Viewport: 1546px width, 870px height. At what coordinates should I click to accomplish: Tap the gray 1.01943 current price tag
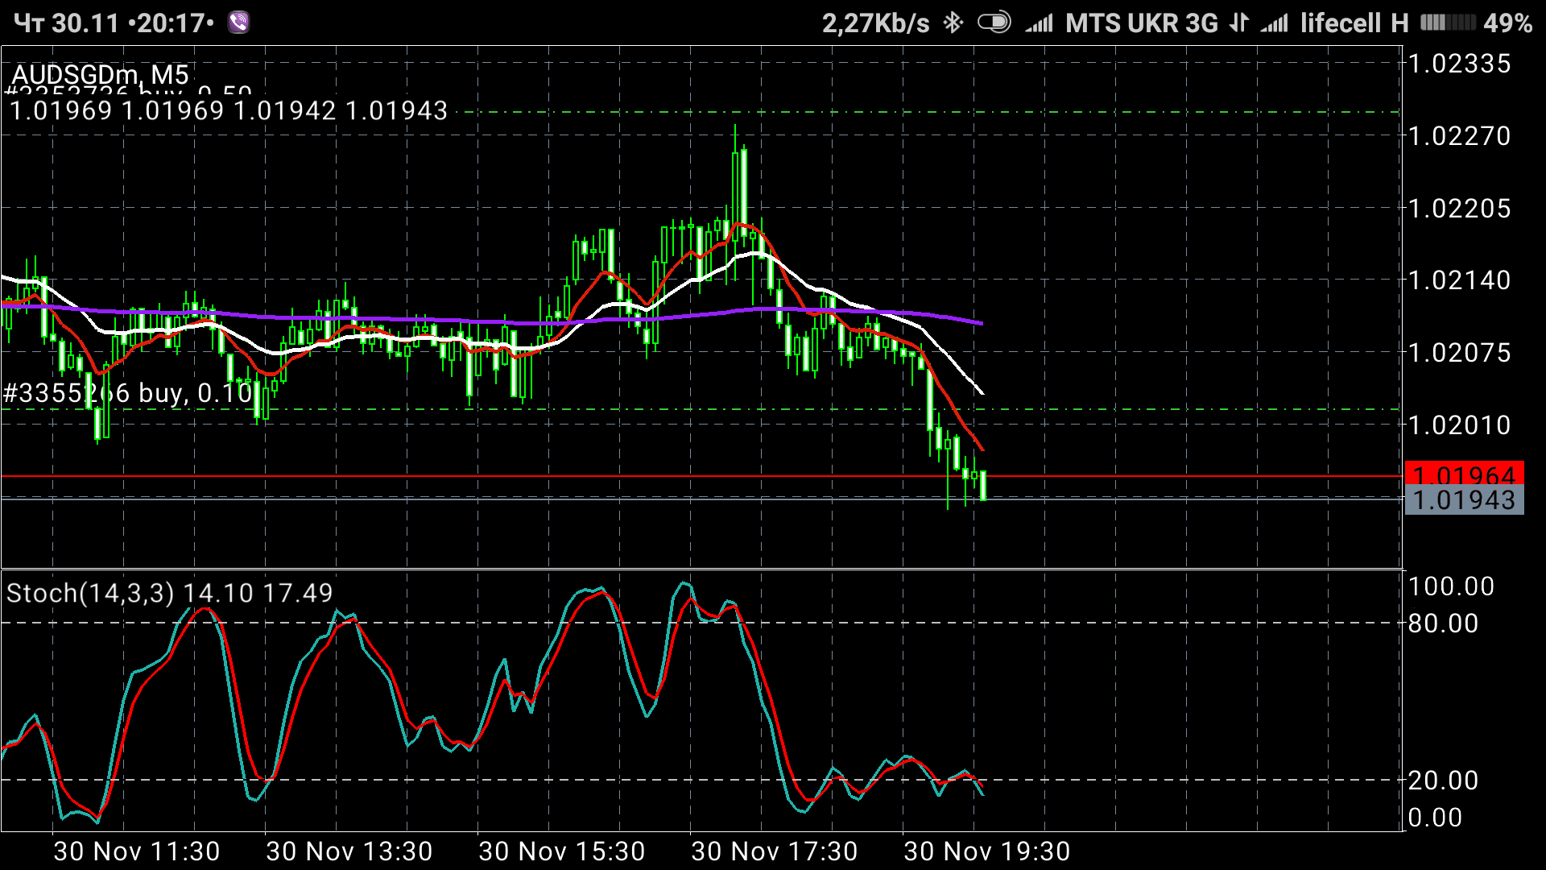[x=1464, y=500]
